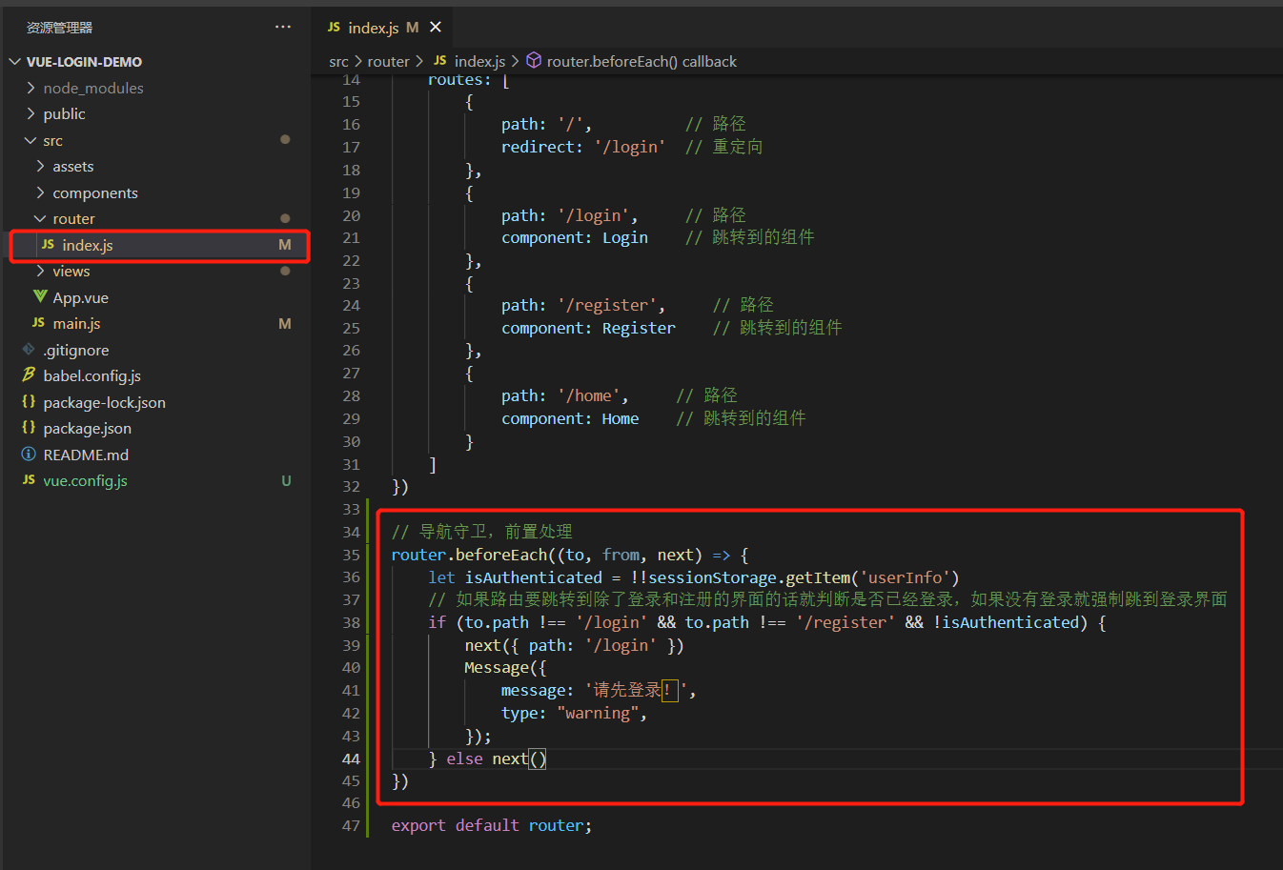Click the router breadcrumb segment
This screenshot has width=1283, height=870.
pos(388,62)
